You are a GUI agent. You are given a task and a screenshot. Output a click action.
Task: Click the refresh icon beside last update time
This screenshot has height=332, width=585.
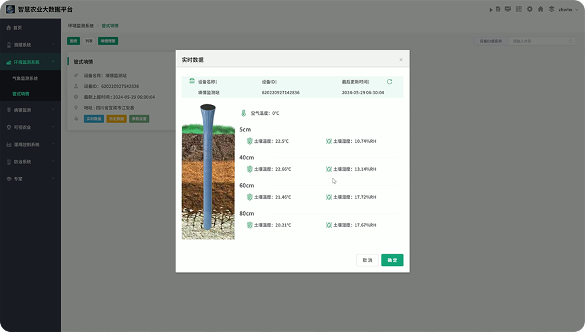[390, 82]
